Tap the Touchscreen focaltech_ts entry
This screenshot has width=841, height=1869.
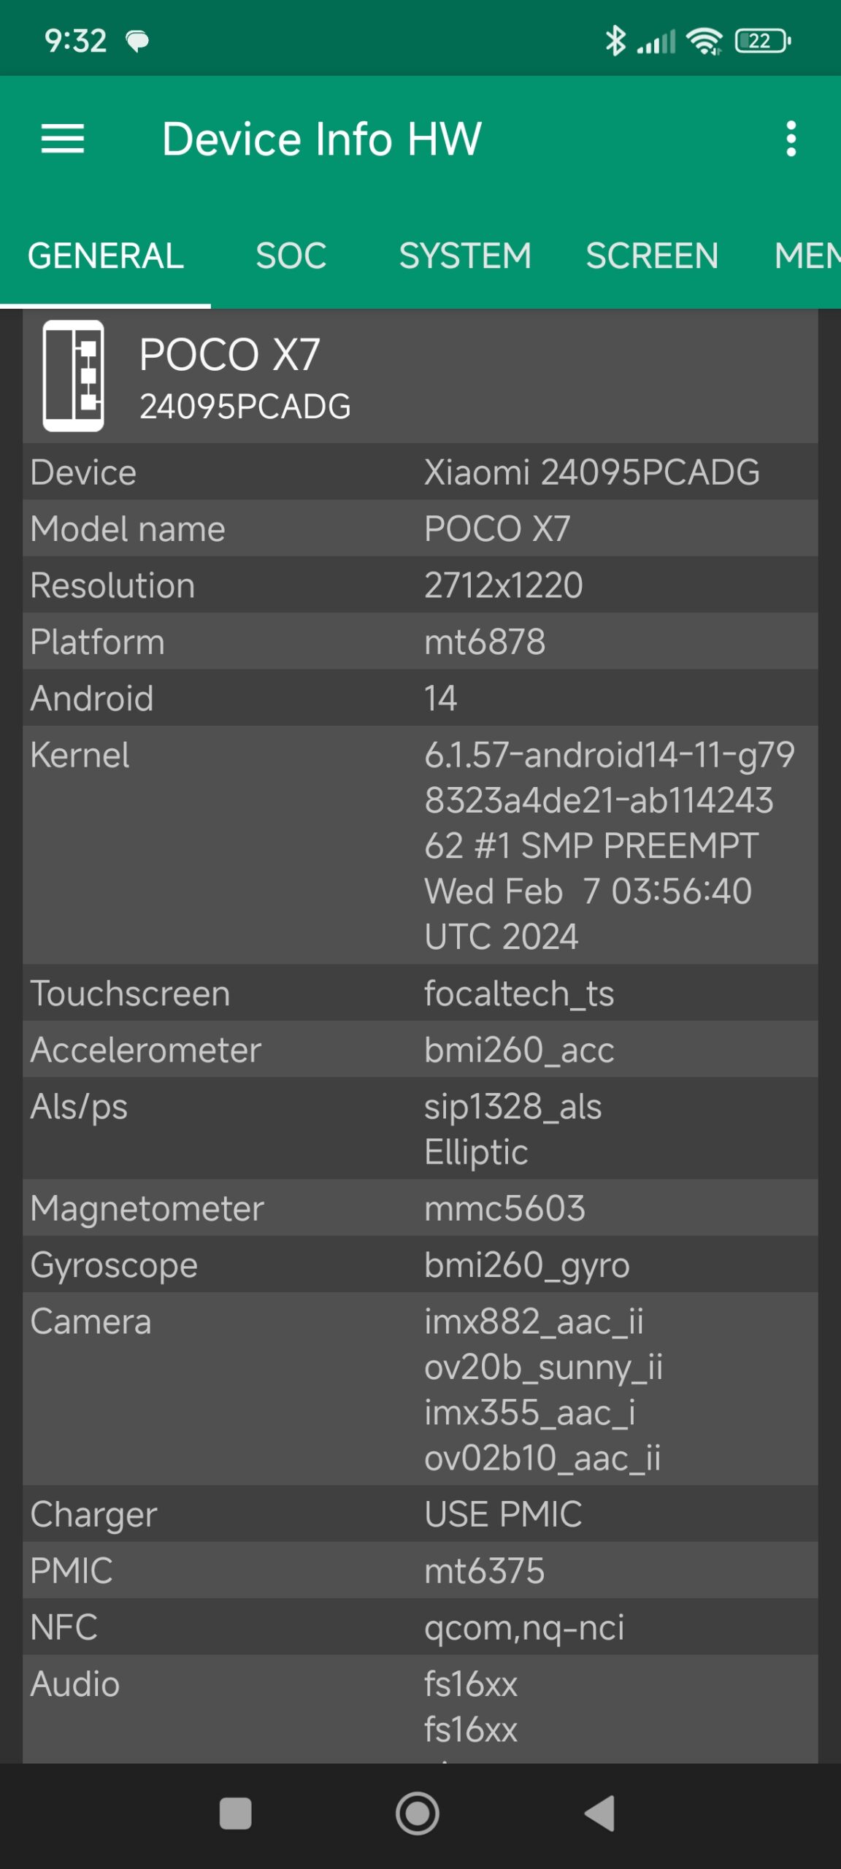(x=420, y=994)
